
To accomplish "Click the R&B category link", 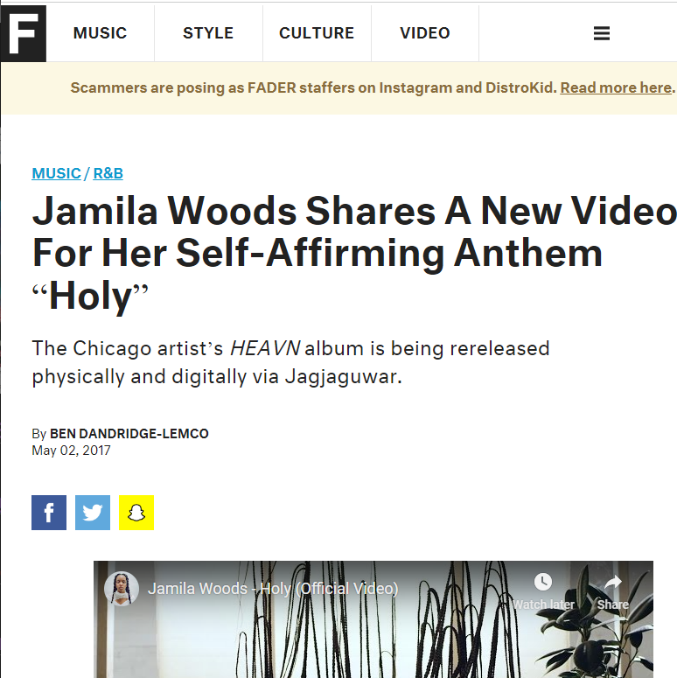I will tap(108, 173).
